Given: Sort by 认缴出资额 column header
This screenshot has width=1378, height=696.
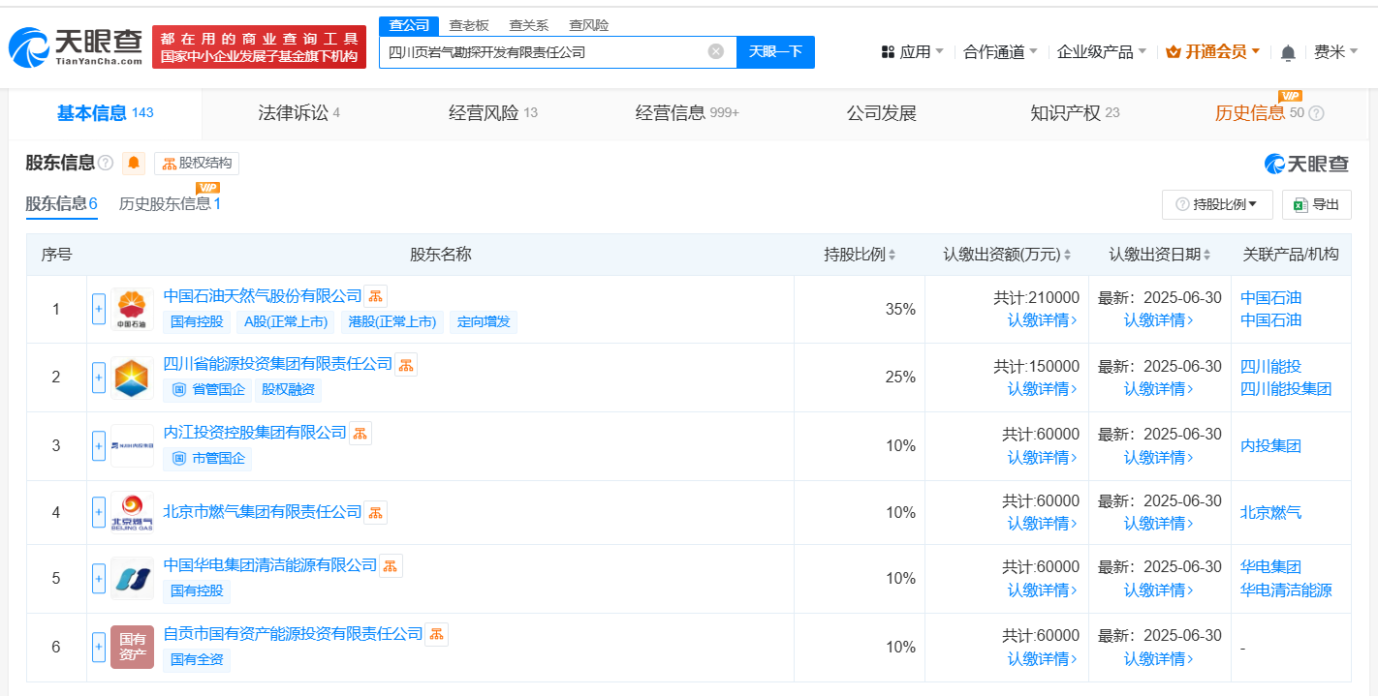Looking at the screenshot, I should [x=1007, y=255].
